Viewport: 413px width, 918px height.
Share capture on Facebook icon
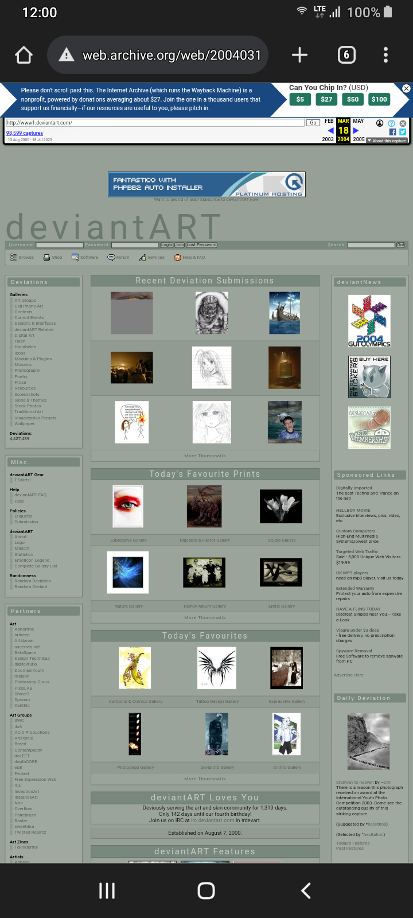[x=393, y=132]
